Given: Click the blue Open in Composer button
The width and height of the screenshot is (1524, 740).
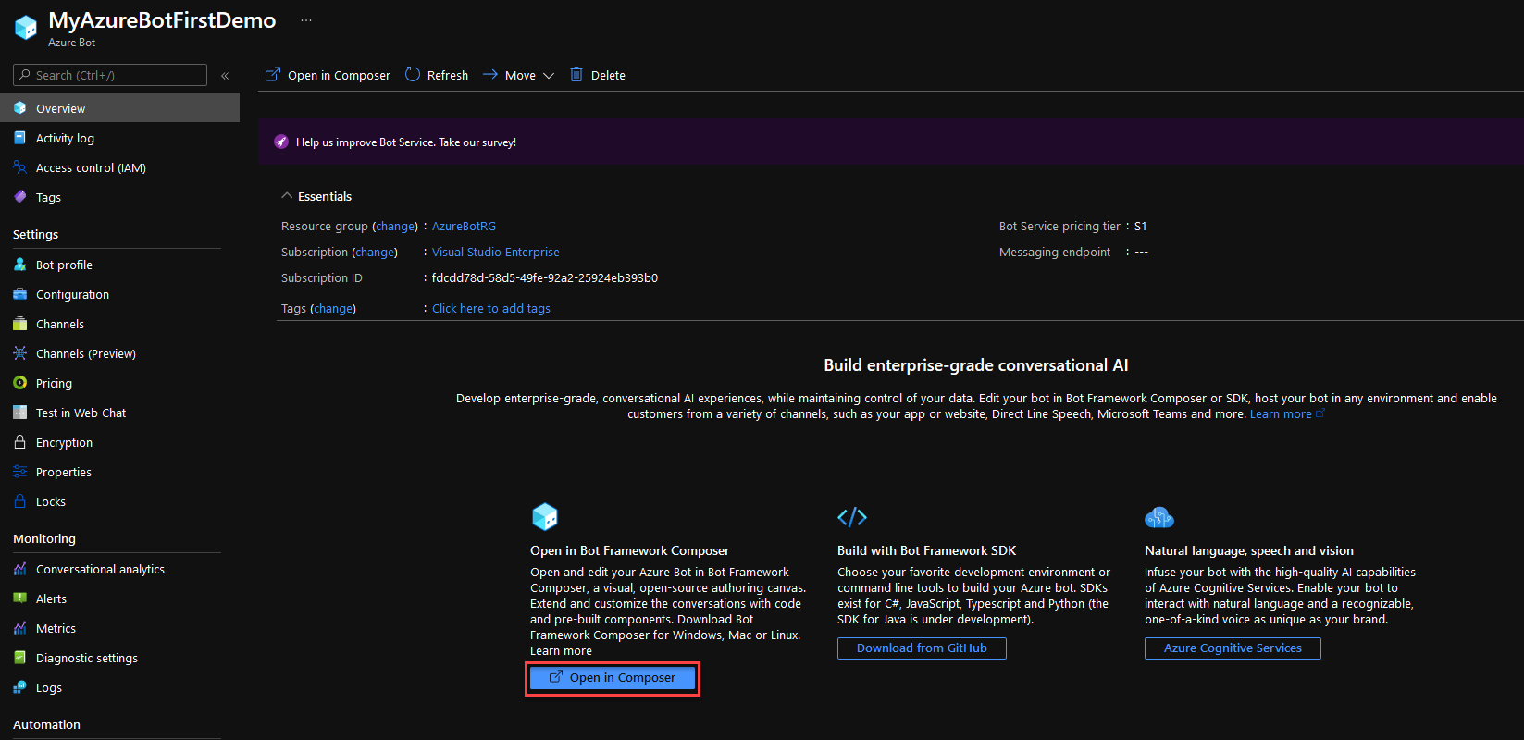Looking at the screenshot, I should pyautogui.click(x=613, y=678).
